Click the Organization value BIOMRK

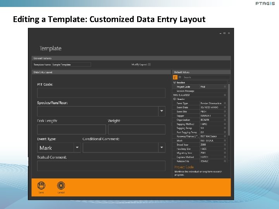tap(205, 120)
